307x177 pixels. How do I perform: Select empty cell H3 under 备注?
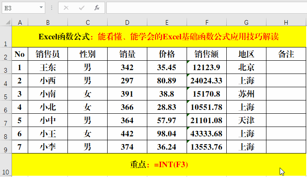(x=286, y=67)
